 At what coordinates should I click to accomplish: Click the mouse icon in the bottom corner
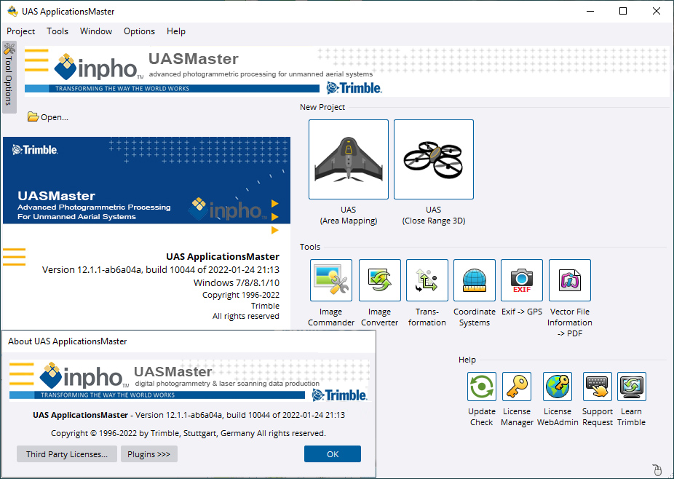point(657,470)
